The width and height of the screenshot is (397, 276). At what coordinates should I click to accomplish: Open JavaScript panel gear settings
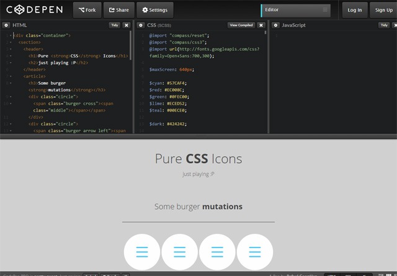click(275, 25)
